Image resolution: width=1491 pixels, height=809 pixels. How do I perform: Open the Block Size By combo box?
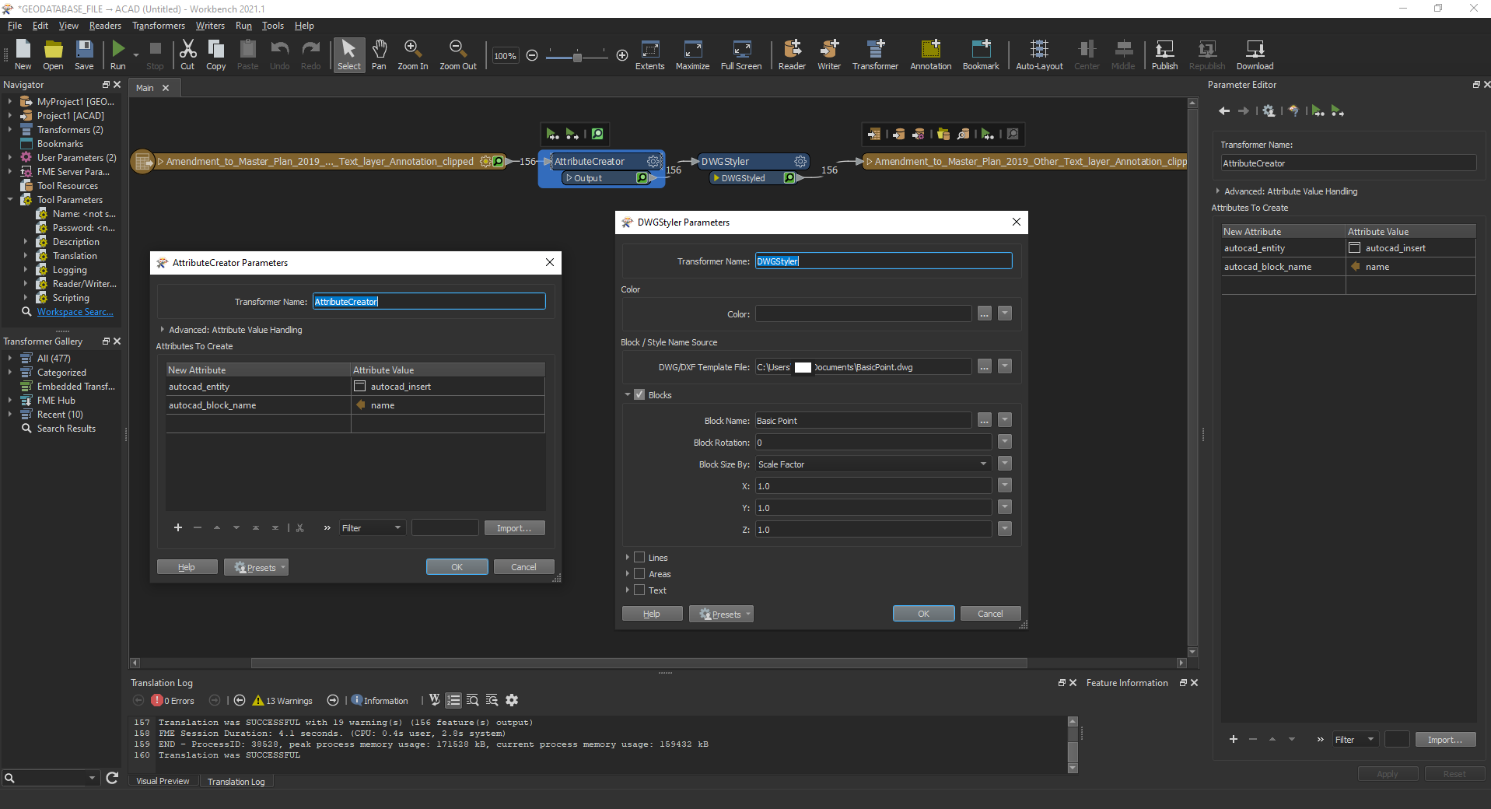tap(873, 464)
